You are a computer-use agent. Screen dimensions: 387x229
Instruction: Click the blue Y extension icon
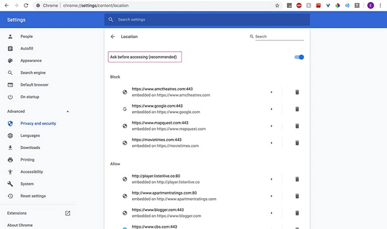pyautogui.click(x=328, y=5)
